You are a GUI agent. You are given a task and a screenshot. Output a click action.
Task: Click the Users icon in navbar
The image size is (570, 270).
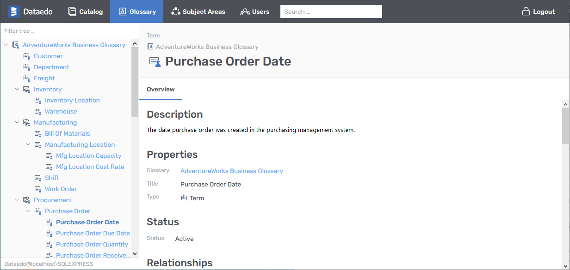[x=245, y=12]
